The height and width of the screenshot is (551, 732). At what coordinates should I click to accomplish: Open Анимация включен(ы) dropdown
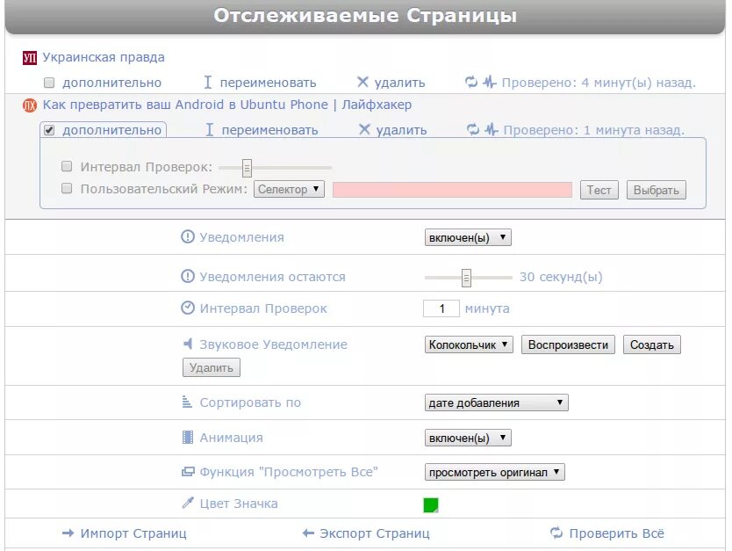coord(468,438)
